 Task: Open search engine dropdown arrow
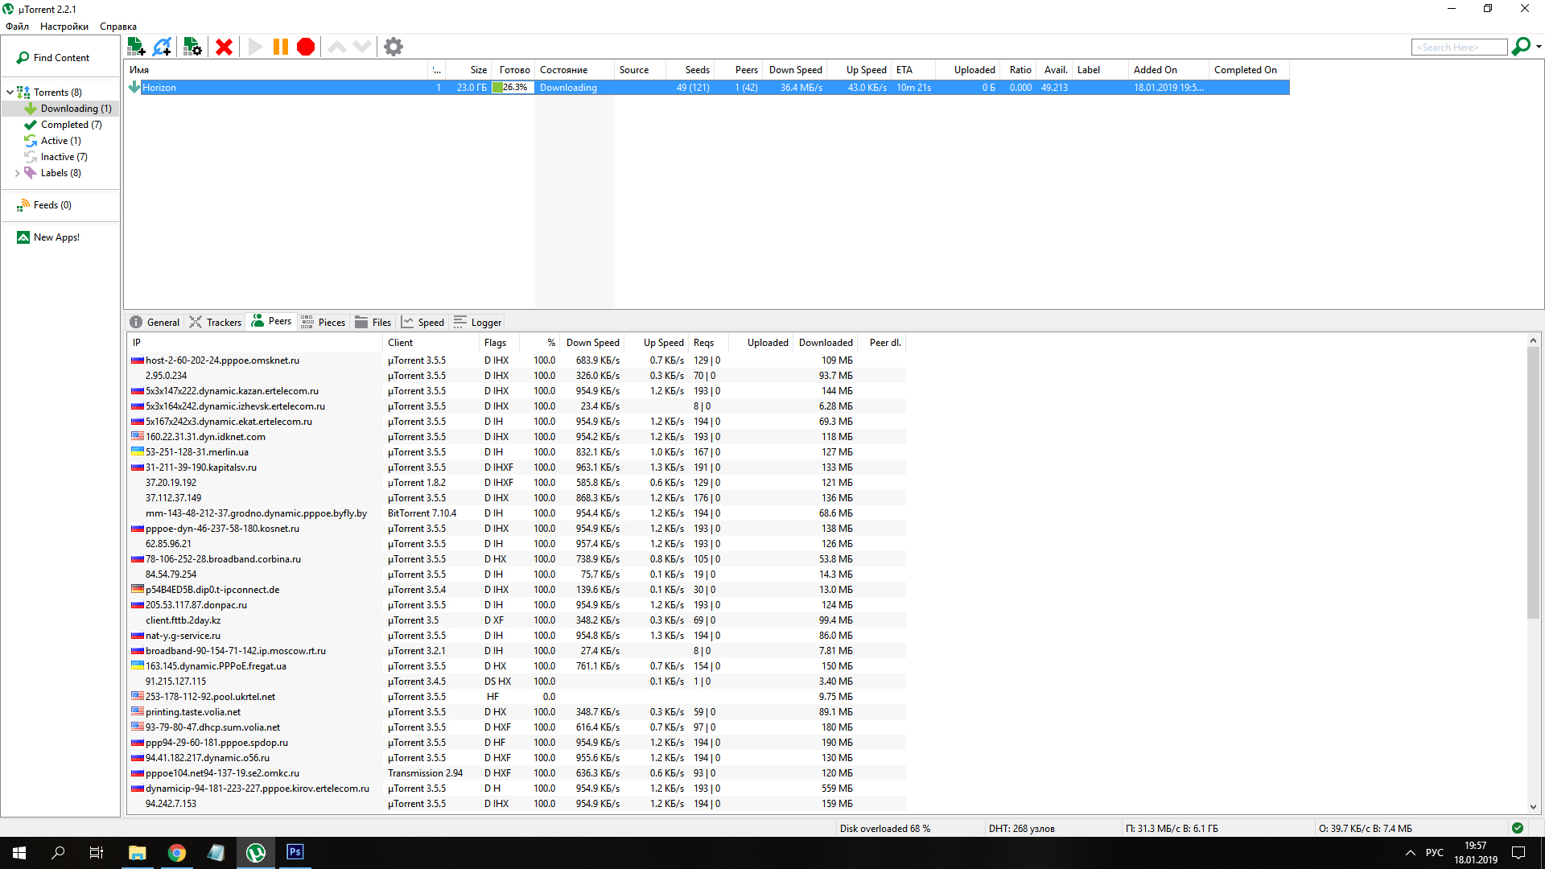pyautogui.click(x=1539, y=47)
